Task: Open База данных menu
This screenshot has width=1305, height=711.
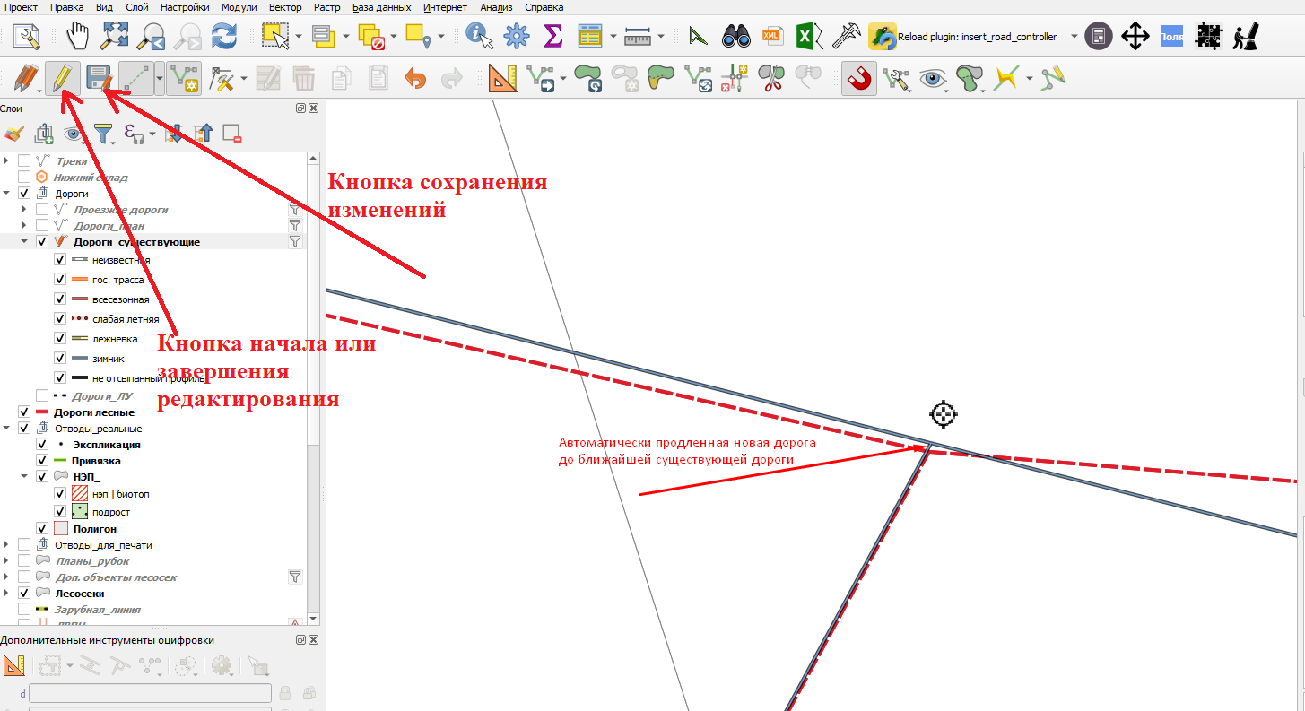Action: [x=382, y=7]
